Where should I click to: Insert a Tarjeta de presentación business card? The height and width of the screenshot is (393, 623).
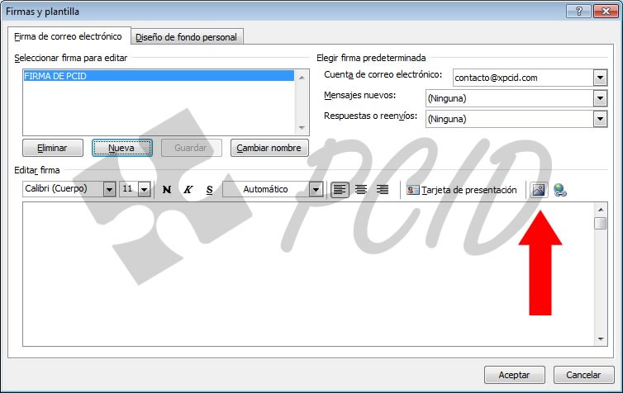point(462,190)
